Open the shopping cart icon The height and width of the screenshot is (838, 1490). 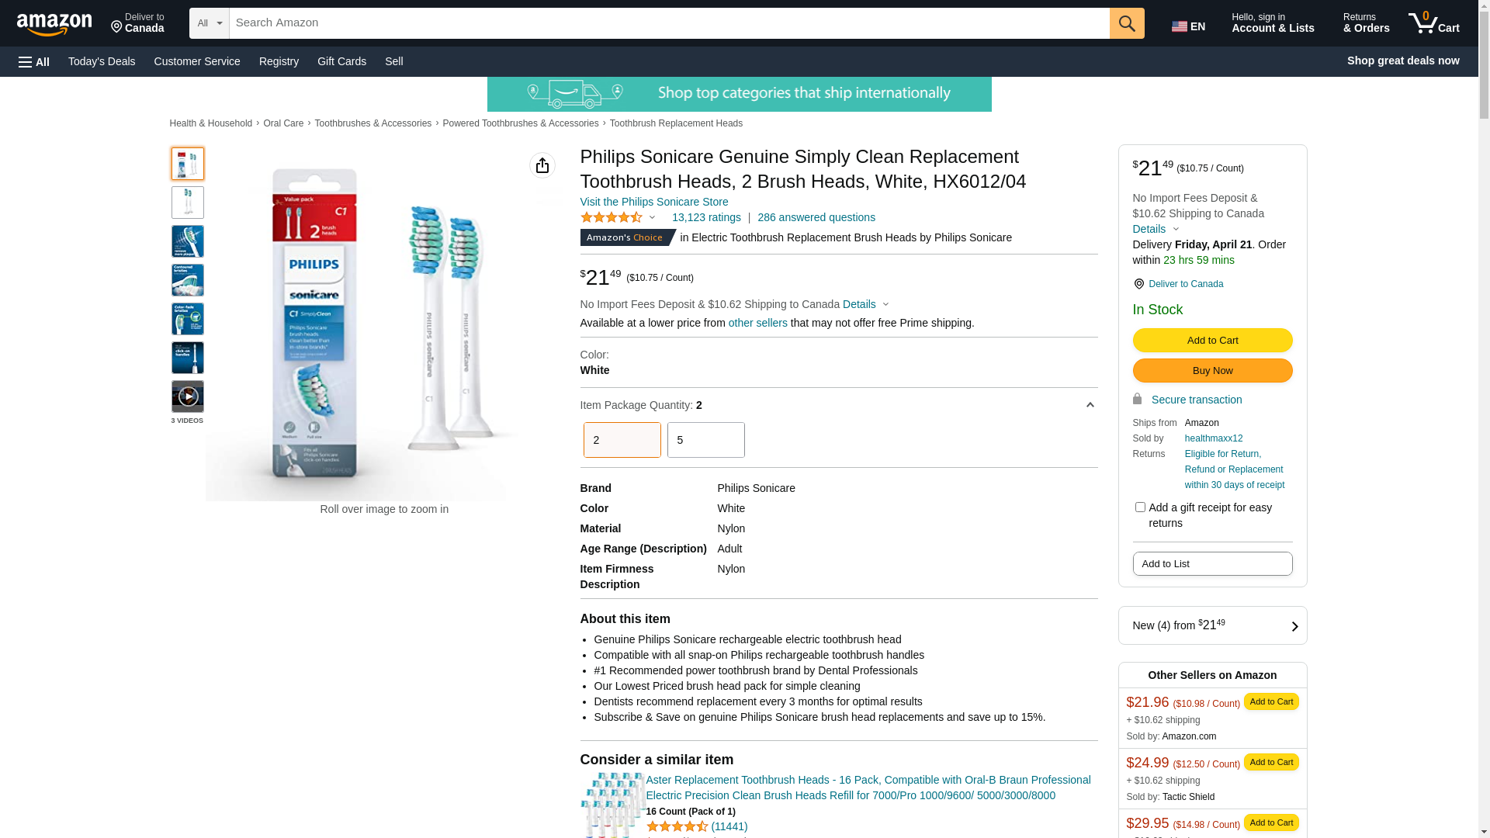pyautogui.click(x=1433, y=23)
